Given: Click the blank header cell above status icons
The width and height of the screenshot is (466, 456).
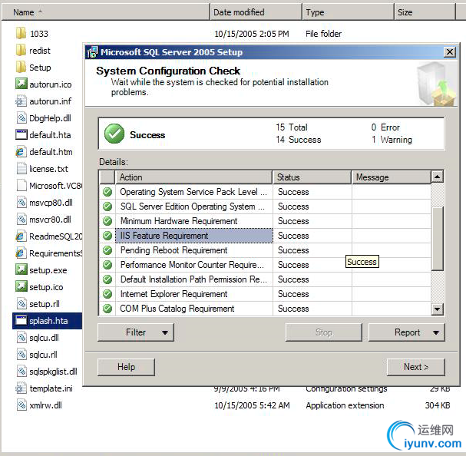Looking at the screenshot, I should click(107, 177).
